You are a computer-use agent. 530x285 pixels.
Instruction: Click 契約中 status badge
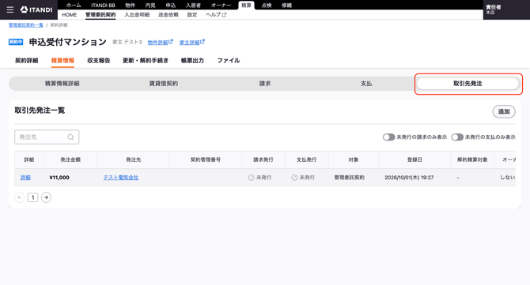(16, 42)
